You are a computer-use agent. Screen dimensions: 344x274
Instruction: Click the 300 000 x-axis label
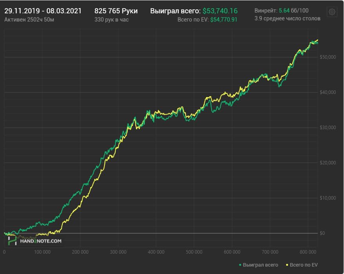[118, 252]
